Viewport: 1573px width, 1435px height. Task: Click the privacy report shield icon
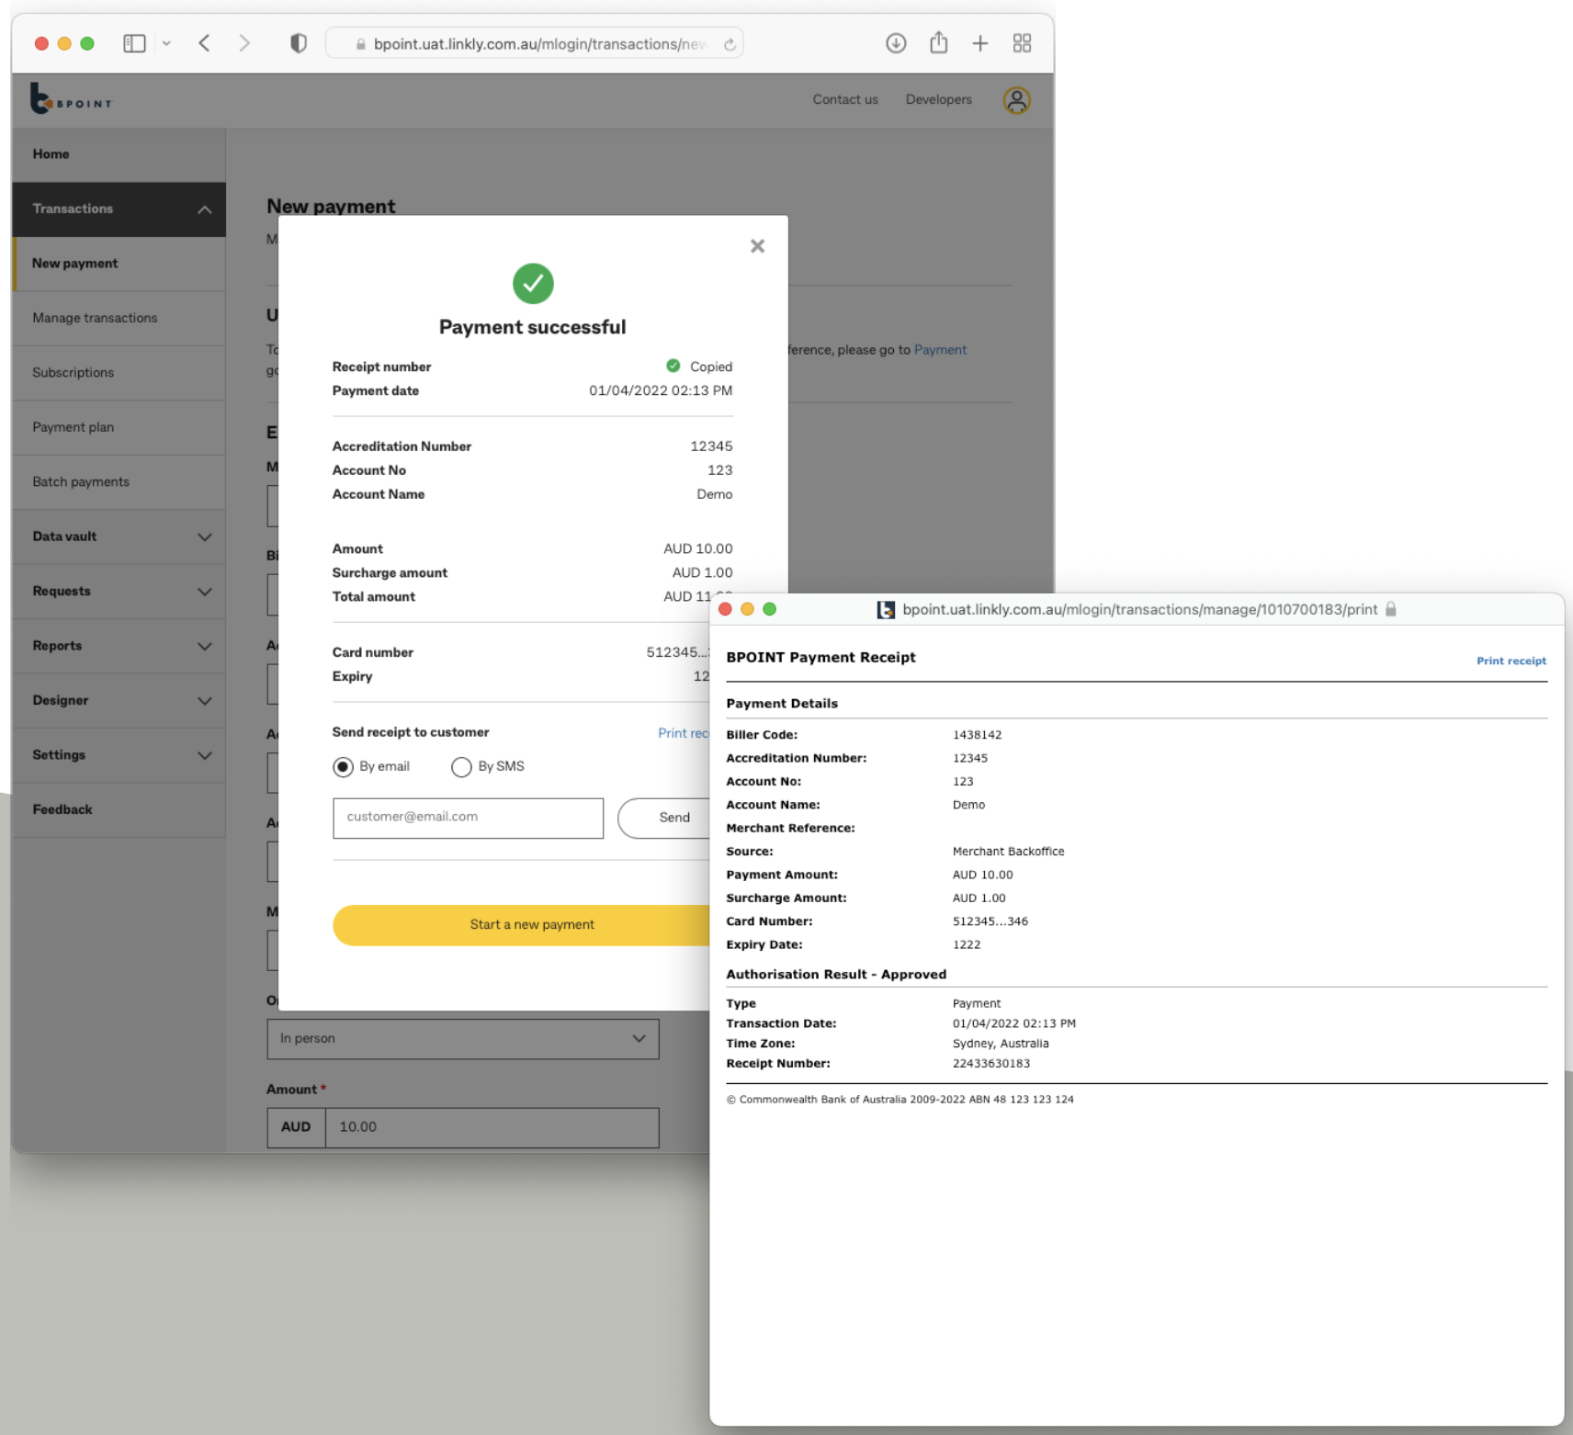click(x=298, y=41)
